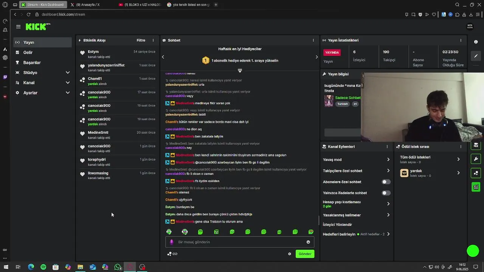
Task: Select Yayın in the left sidebar
Action: (42, 42)
